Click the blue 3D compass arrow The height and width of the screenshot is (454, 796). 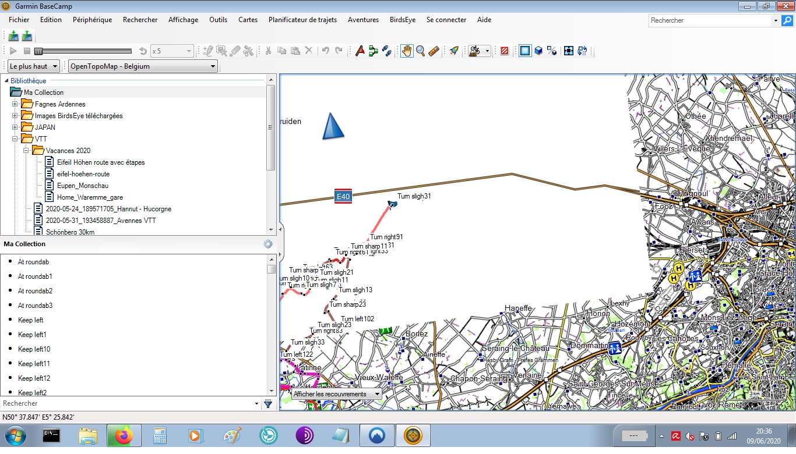pyautogui.click(x=332, y=126)
